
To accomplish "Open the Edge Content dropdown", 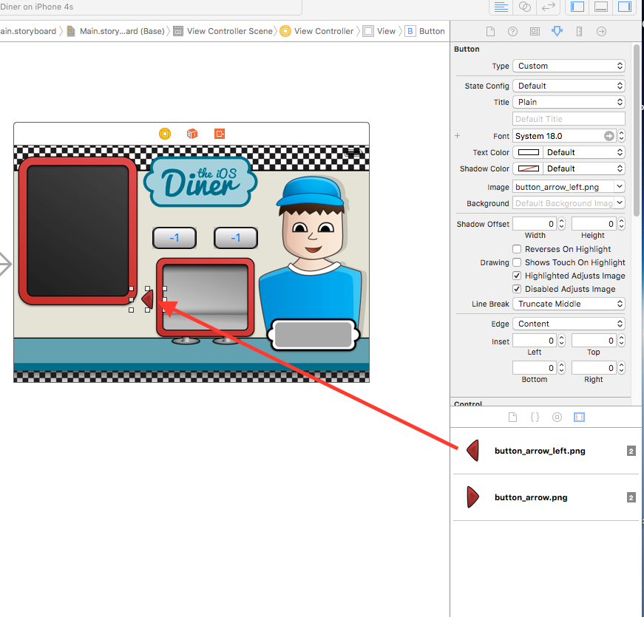I will point(569,324).
